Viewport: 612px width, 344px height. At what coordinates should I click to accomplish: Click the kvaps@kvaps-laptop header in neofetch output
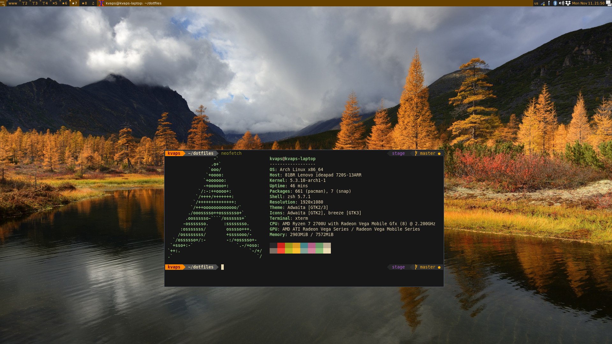[293, 159]
